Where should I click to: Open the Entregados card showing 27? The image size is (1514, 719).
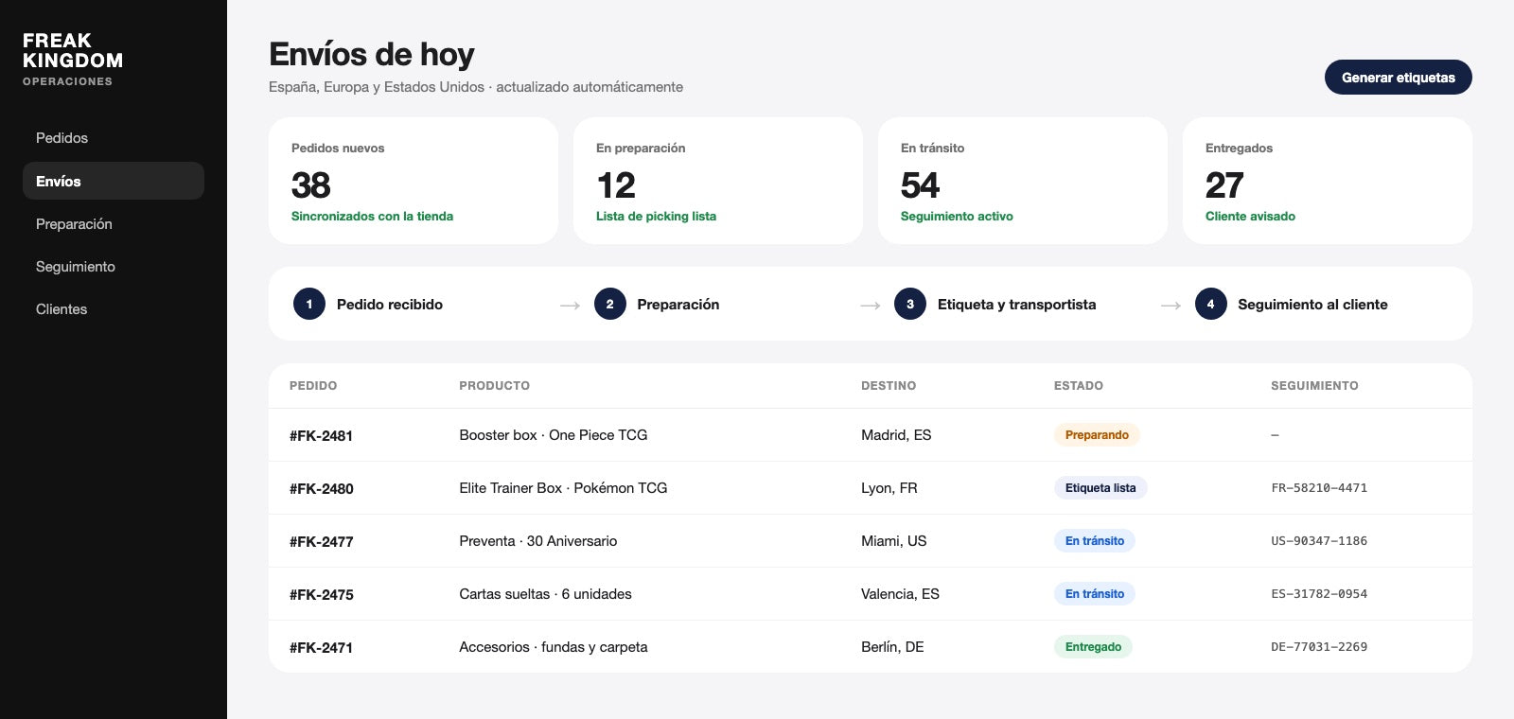[1328, 181]
